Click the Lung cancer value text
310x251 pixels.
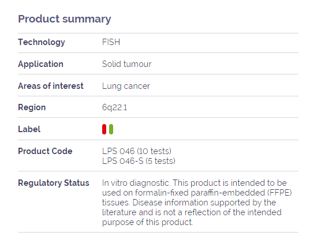[x=126, y=86]
